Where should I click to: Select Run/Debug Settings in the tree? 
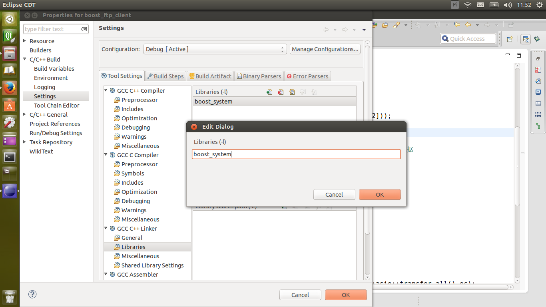click(56, 133)
